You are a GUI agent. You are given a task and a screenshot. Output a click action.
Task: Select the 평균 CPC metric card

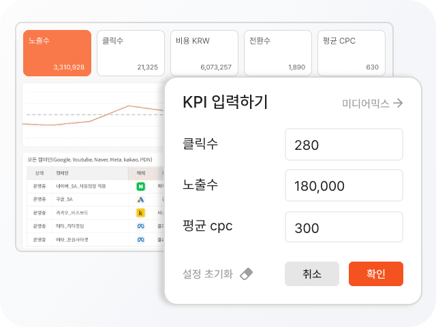coord(352,53)
